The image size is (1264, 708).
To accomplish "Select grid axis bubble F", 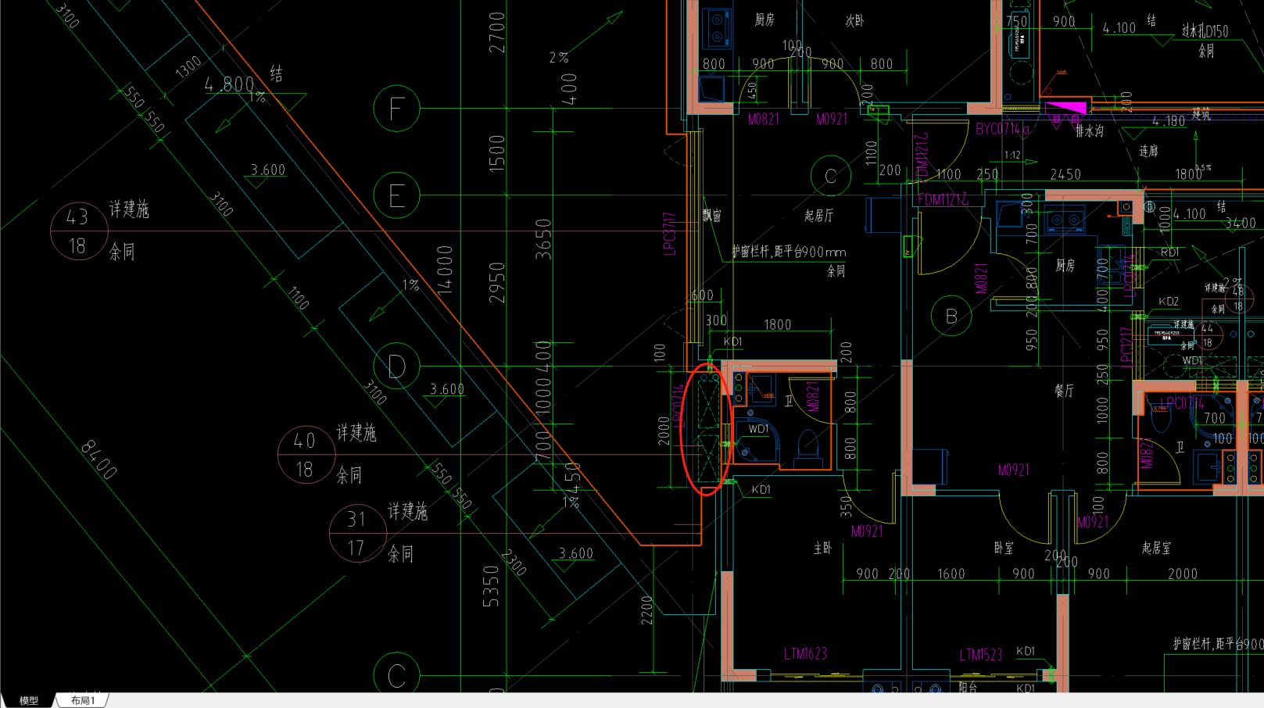I will [x=396, y=108].
